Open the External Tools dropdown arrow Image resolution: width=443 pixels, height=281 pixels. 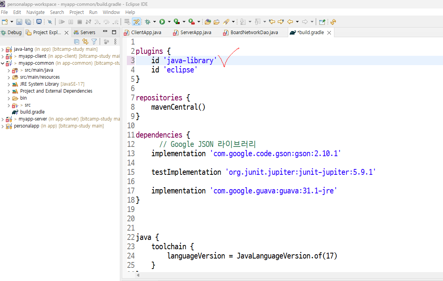[x=199, y=22]
